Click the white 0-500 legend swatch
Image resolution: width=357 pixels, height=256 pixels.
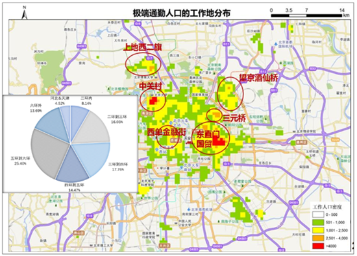[x=318, y=215]
